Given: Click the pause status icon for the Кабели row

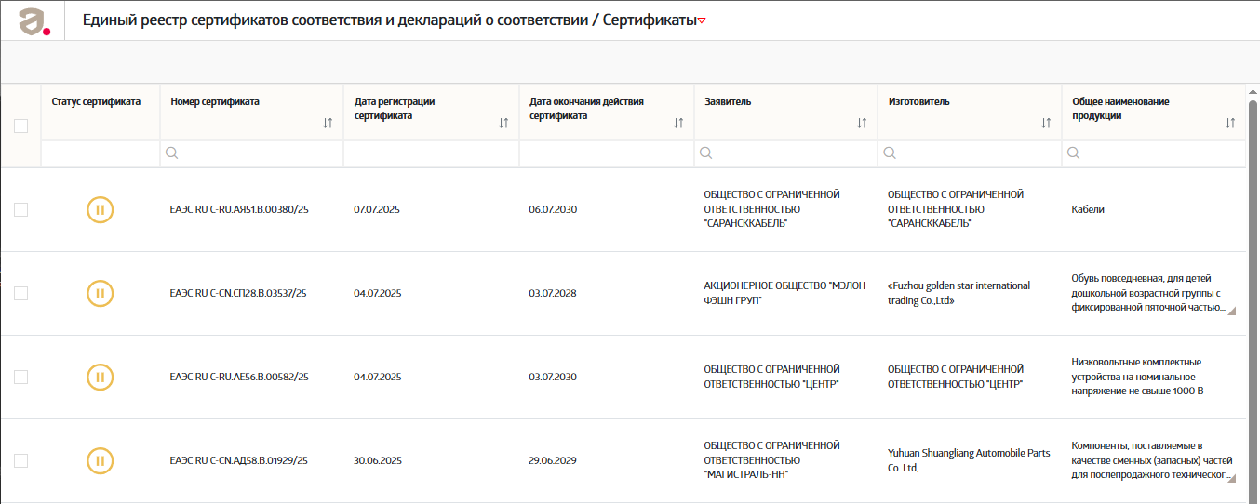Looking at the screenshot, I should (x=101, y=210).
